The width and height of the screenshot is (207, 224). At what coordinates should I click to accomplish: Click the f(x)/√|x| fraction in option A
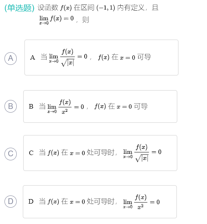[68, 58]
